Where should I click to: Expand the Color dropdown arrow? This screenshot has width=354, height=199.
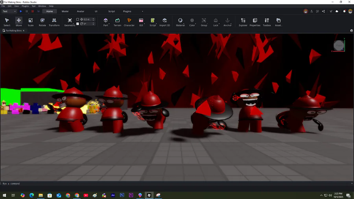click(x=195, y=24)
